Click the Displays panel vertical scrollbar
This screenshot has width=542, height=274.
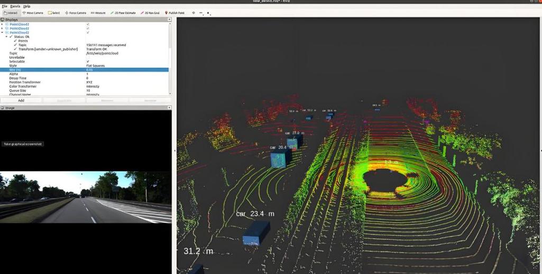coord(170,58)
